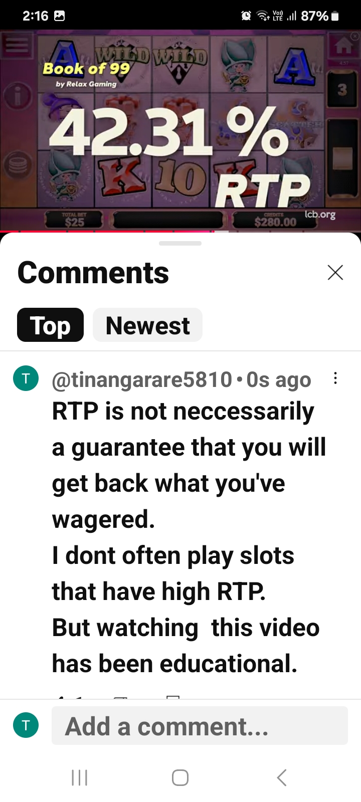Screen dimensions: 361x802
Task: Tap the comments sheet drag handle
Action: tap(180, 244)
